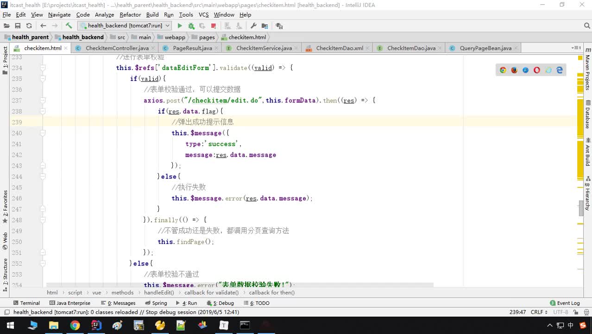Screen dimensions: 592x334
Task: Switch to the CheckItemService.java tab
Action: click(x=264, y=48)
